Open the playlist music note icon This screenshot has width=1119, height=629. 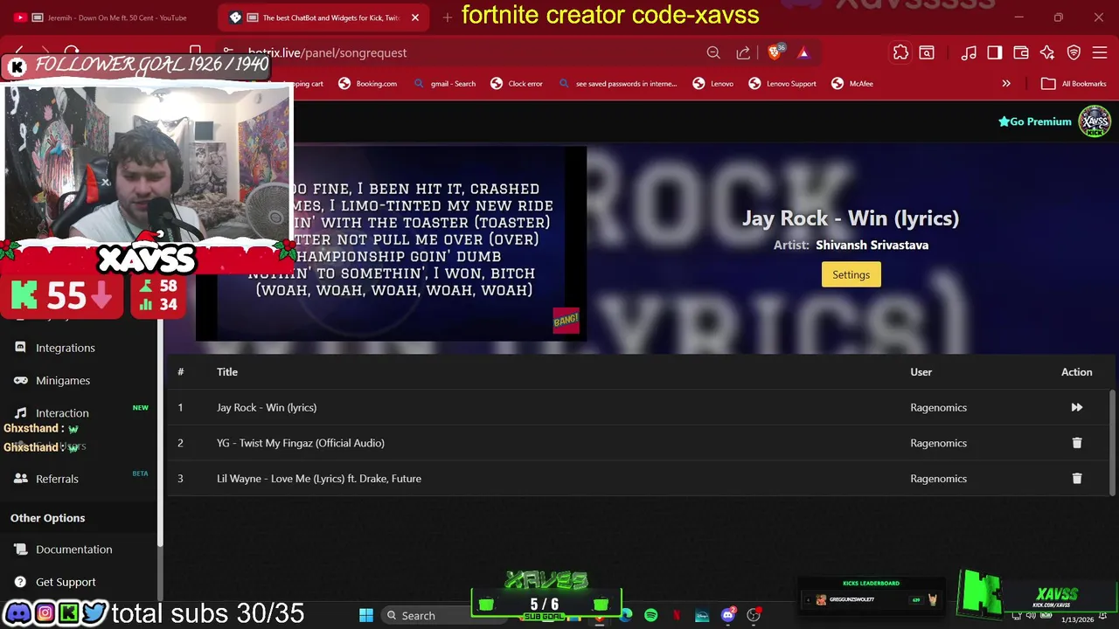point(969,52)
